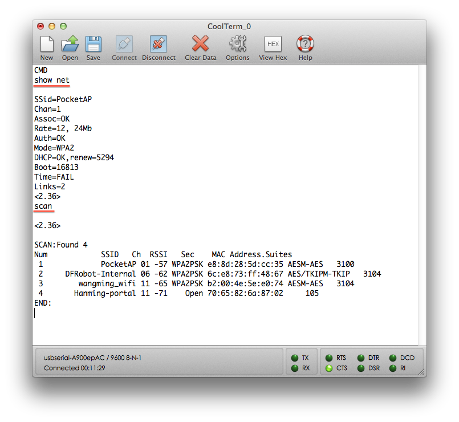
Task: Click the 'Auth=OK' line
Action: [x=50, y=138]
